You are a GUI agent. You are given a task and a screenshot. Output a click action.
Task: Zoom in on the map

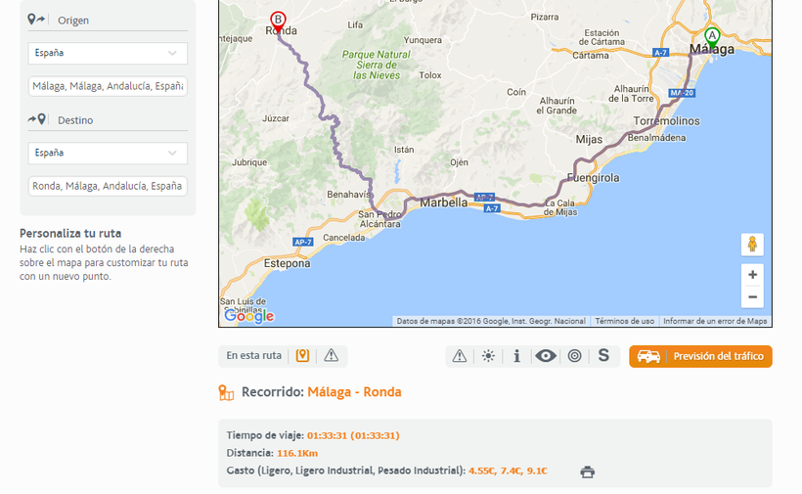pyautogui.click(x=752, y=275)
